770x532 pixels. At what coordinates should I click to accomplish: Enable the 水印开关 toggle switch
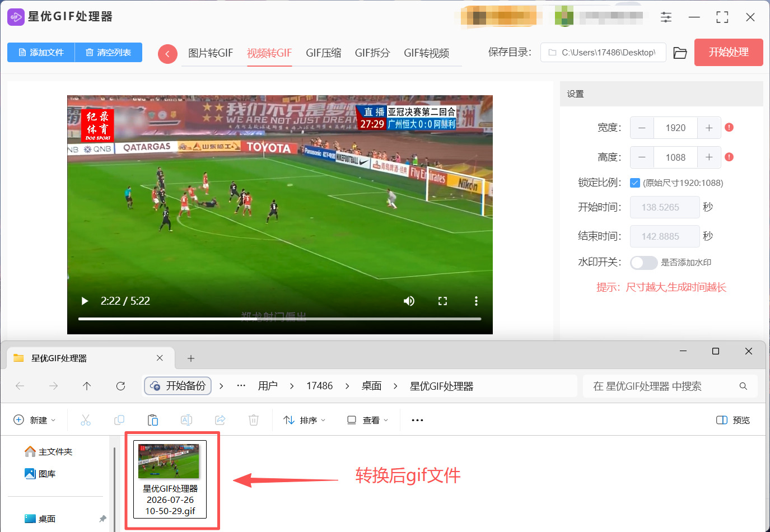[643, 263]
